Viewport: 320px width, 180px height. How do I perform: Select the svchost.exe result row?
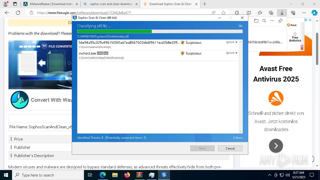[x=158, y=55]
